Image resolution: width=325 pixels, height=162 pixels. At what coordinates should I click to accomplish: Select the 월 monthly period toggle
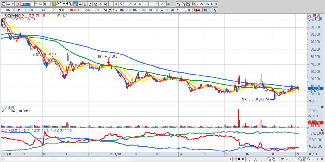point(85,4)
